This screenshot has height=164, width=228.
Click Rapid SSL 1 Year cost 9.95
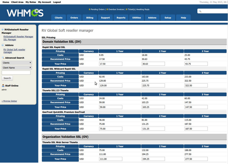point(101,55)
